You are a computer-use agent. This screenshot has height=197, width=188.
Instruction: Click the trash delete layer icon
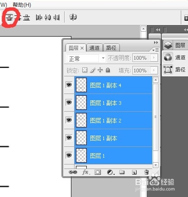[x=146, y=172]
